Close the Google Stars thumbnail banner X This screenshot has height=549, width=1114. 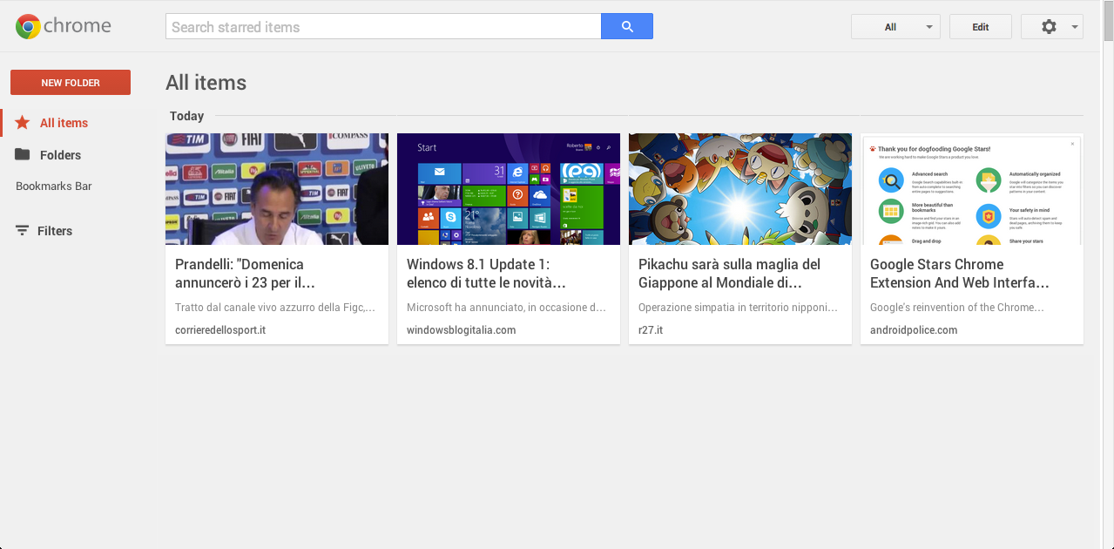1071,142
